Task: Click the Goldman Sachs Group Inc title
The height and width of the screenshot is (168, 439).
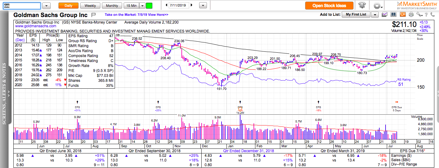Action: [50, 15]
